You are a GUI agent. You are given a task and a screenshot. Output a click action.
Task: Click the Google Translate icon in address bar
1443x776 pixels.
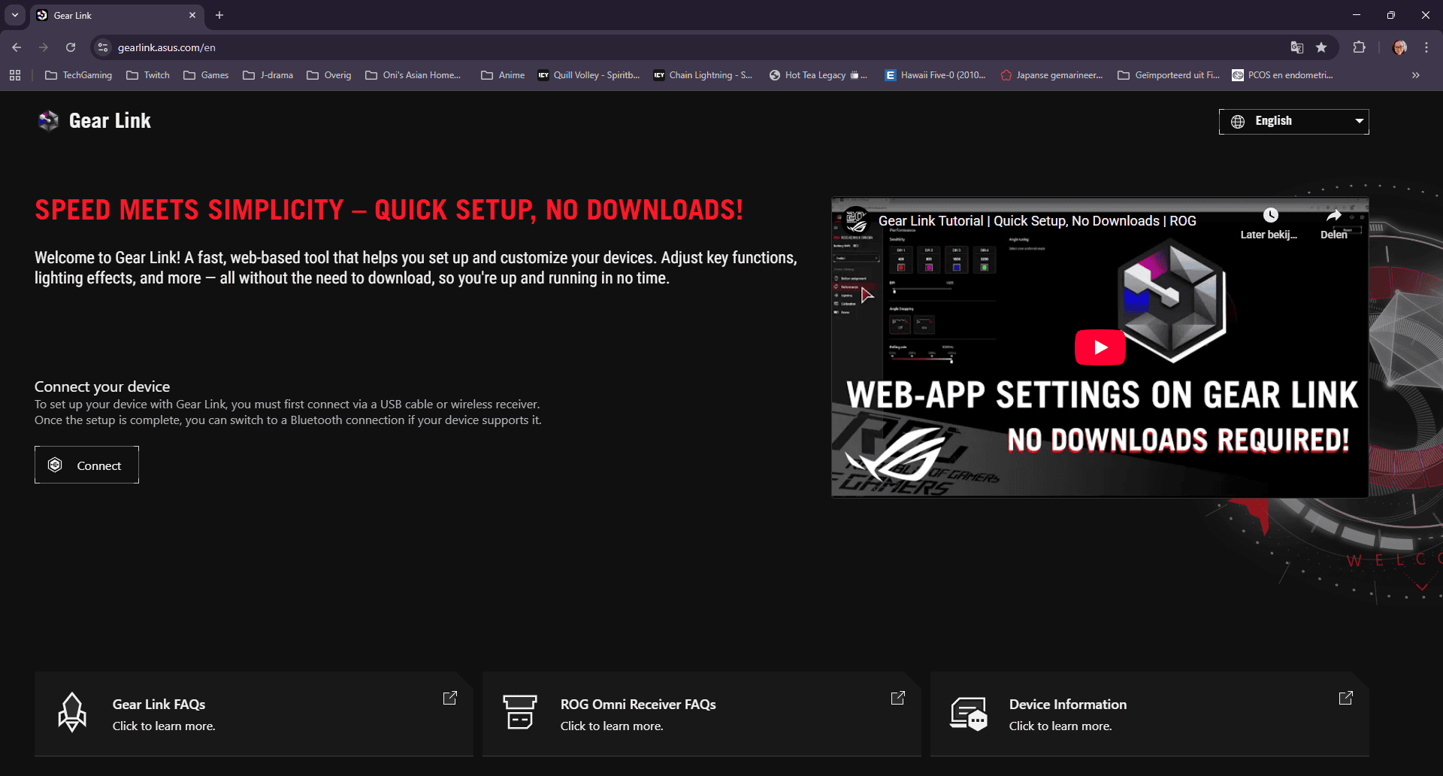(x=1297, y=47)
